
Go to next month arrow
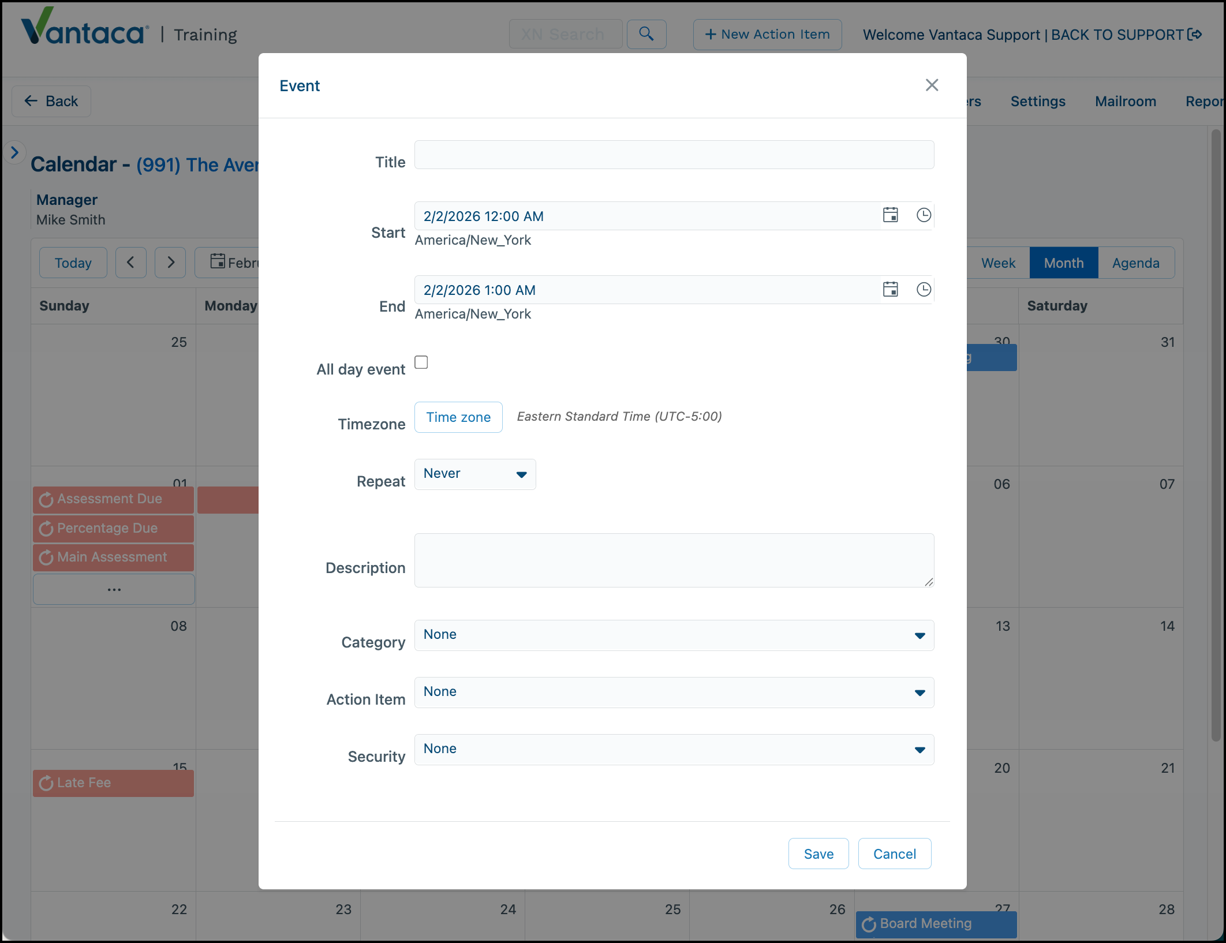pos(170,263)
